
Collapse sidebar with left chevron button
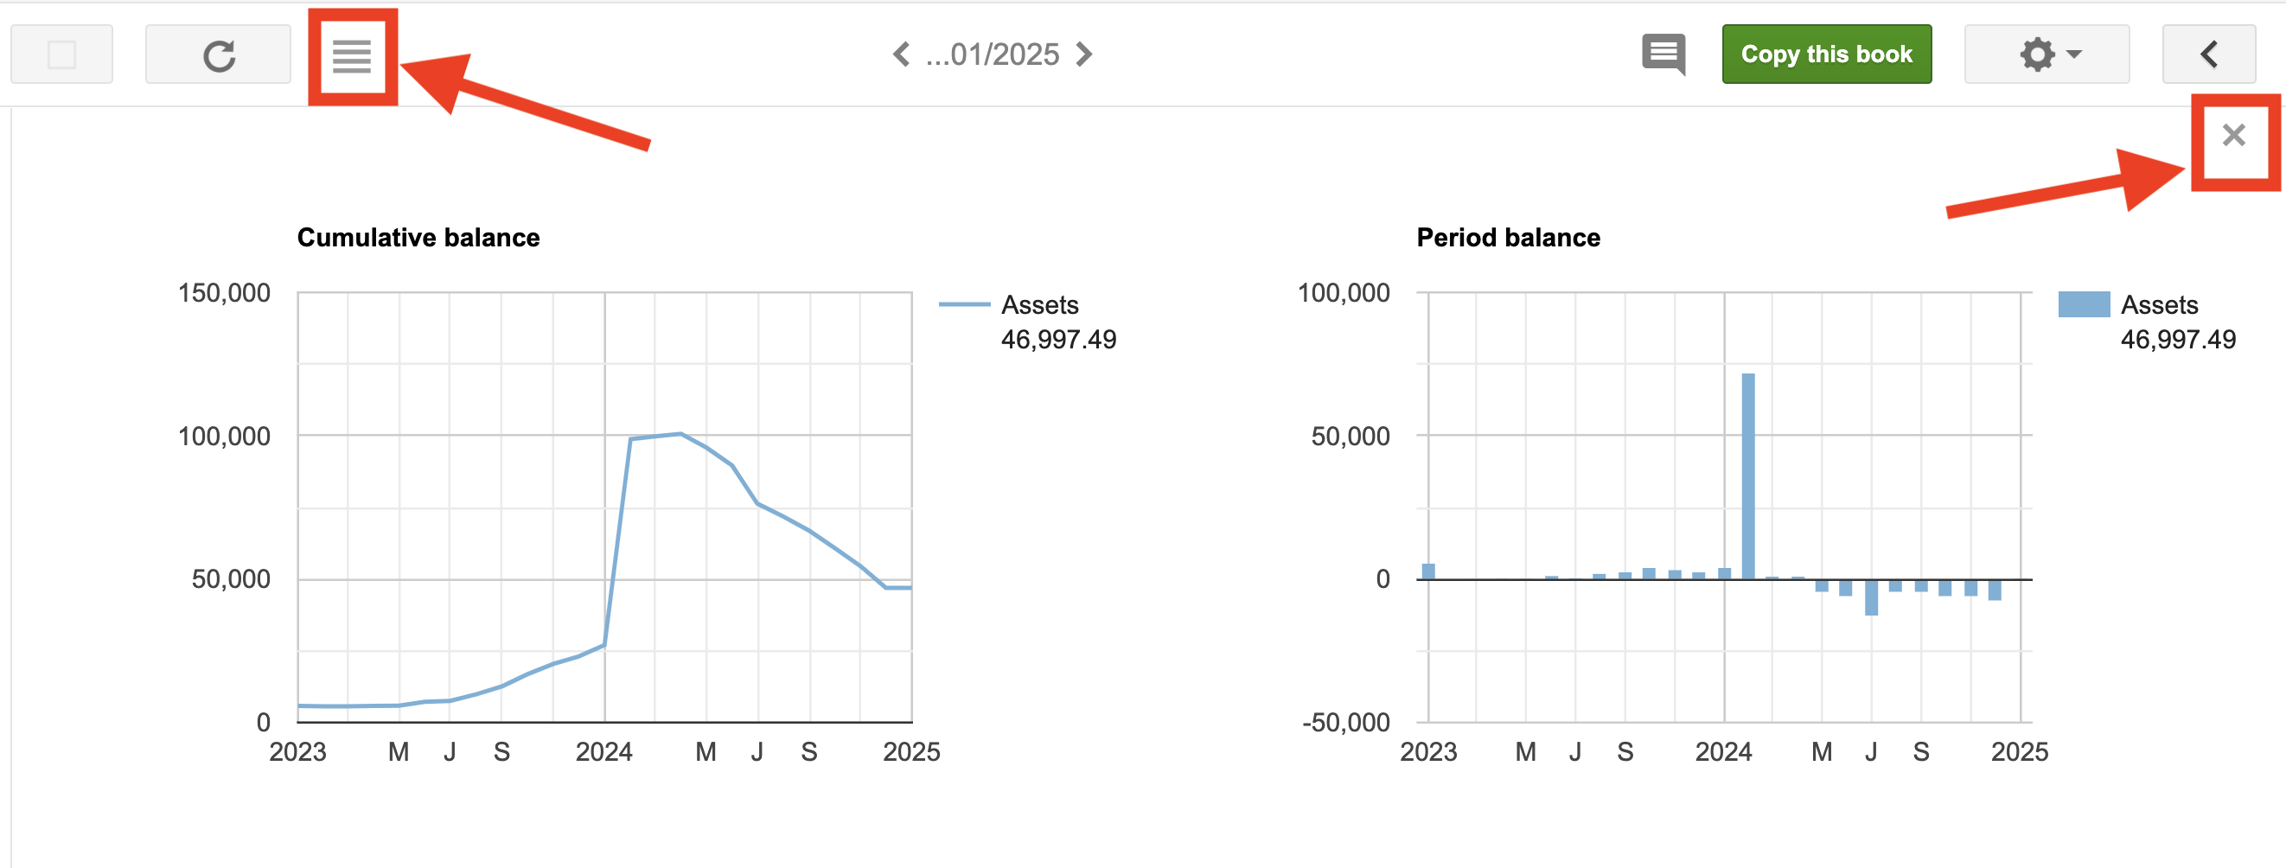pyautogui.click(x=2208, y=55)
